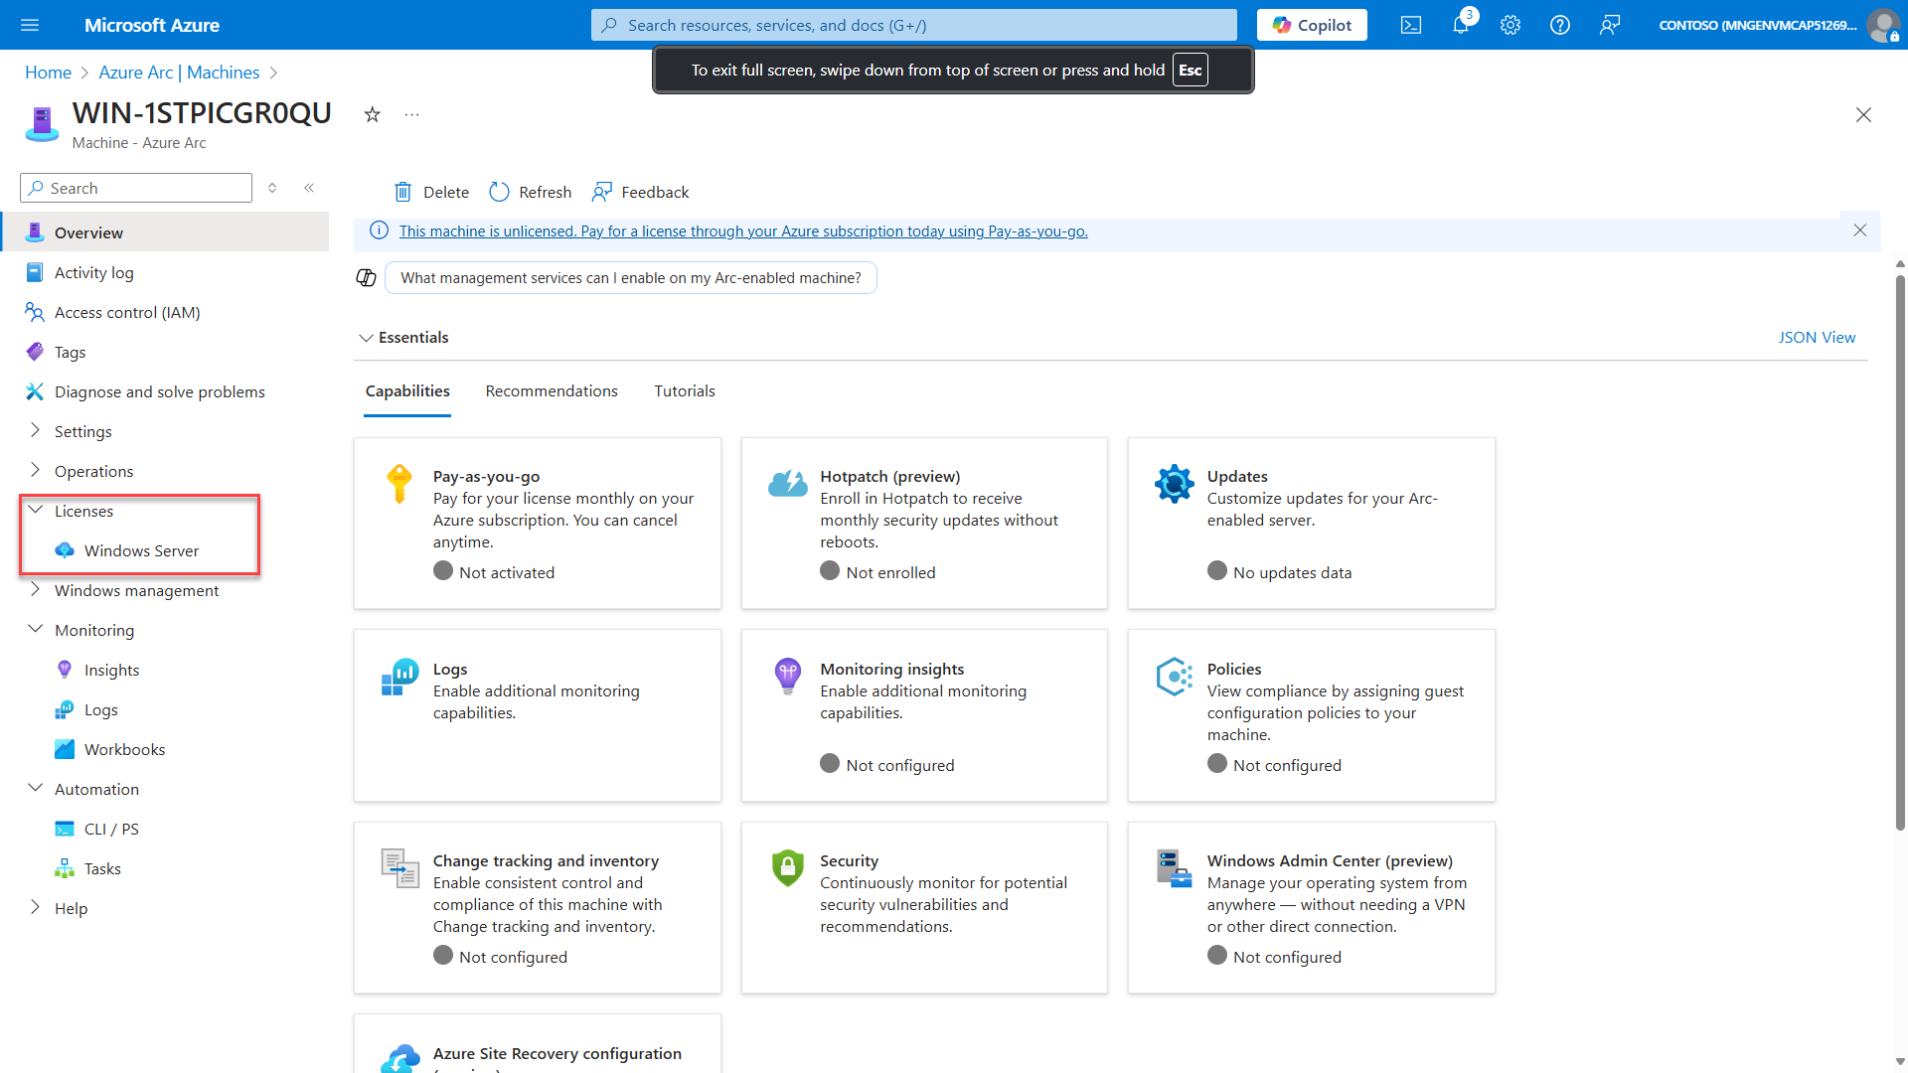Screen dimensions: 1908x1073
Task: Close the machine blade with X
Action: (x=1863, y=115)
